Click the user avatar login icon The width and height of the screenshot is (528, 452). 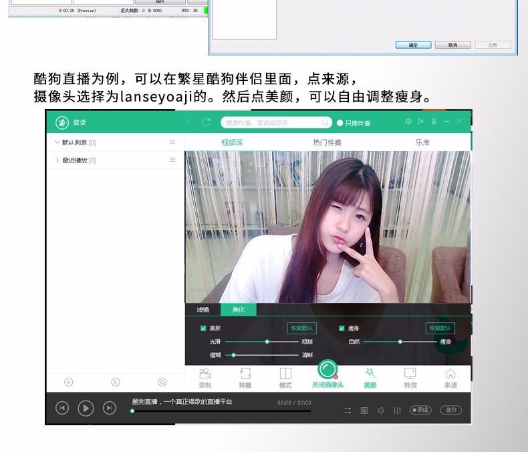62,122
